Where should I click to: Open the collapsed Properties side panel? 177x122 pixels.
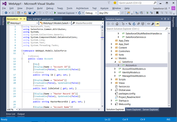coord(173,22)
